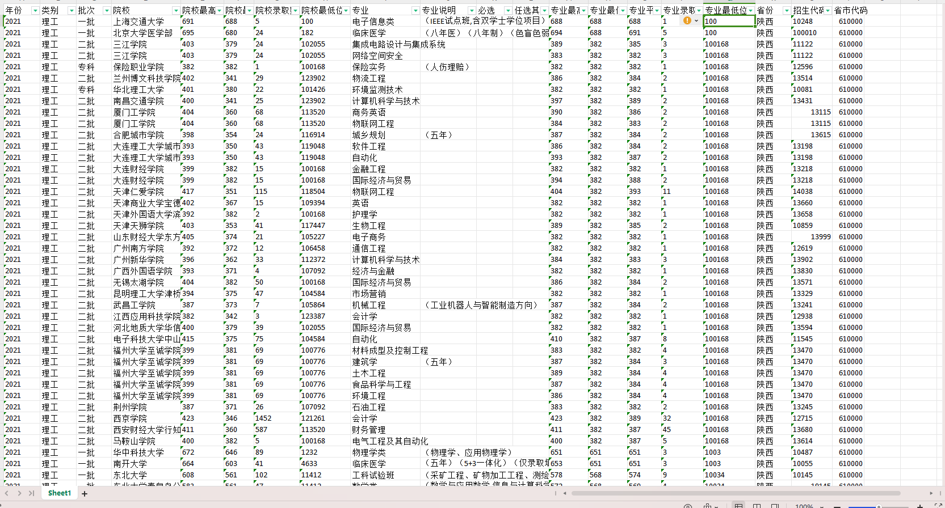The image size is (945, 508).
Task: Add a new sheet with the plus button
Action: coord(85,494)
